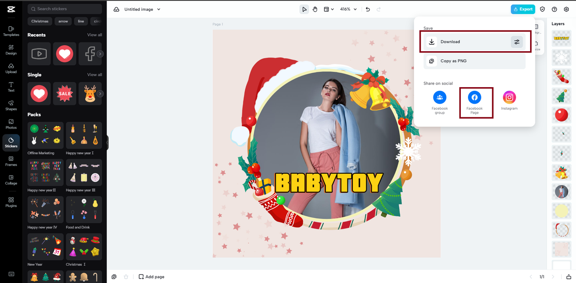This screenshot has height=283, width=576.
Task: Share to Instagram icon
Action: [509, 97]
